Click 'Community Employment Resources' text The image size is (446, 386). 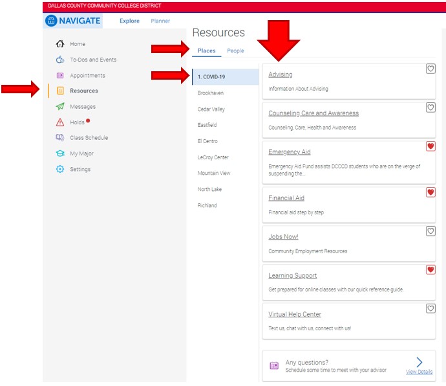click(x=308, y=251)
